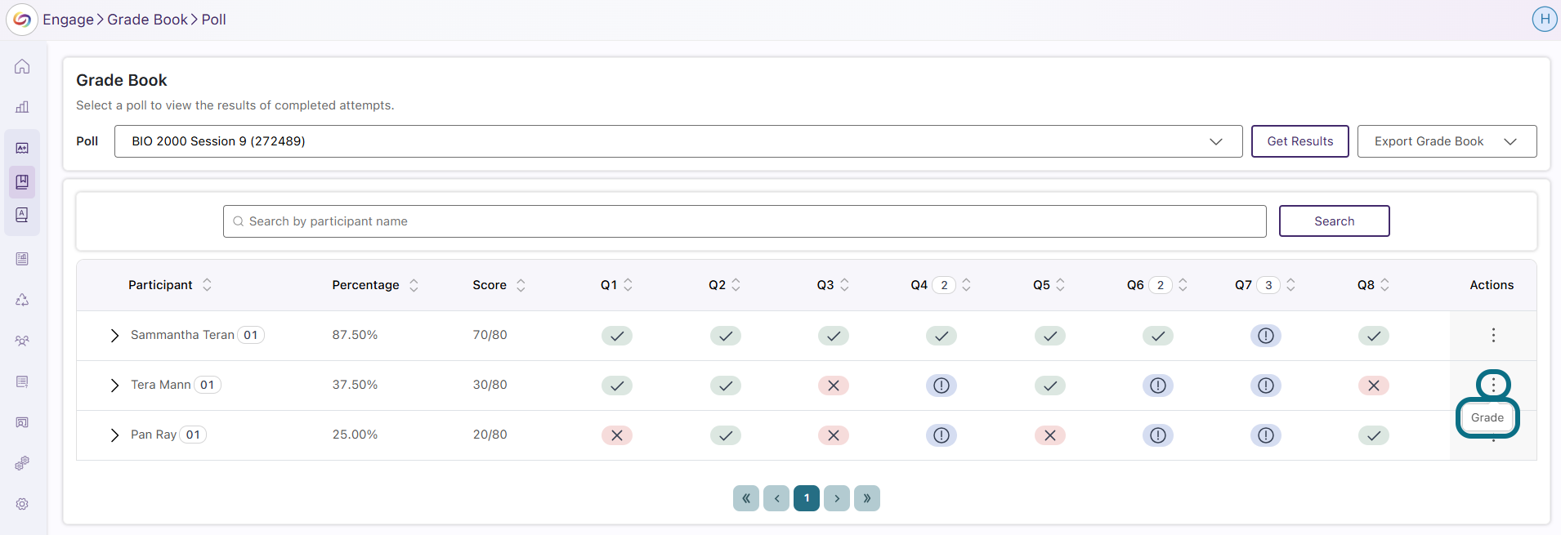The width and height of the screenshot is (1561, 535).
Task: Select Grade from the actions popup
Action: (x=1487, y=417)
